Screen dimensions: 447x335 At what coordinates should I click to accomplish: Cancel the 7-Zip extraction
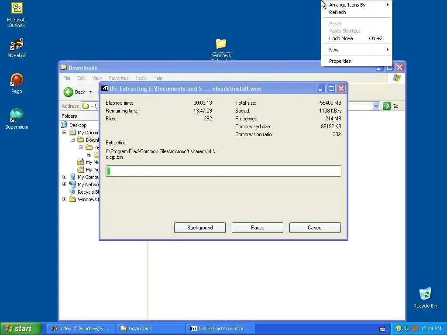point(315,228)
